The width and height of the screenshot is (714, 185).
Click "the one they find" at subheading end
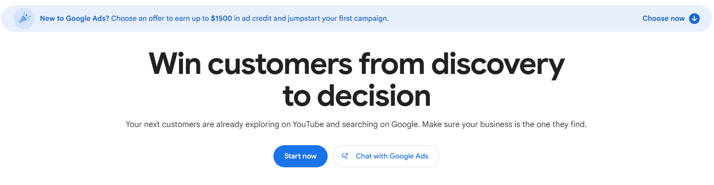pos(554,124)
